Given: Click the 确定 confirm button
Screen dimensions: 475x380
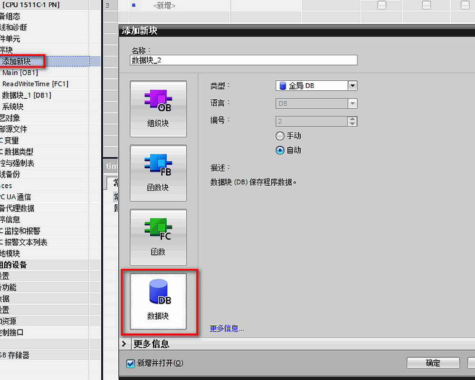Looking at the screenshot, I should click(x=433, y=363).
